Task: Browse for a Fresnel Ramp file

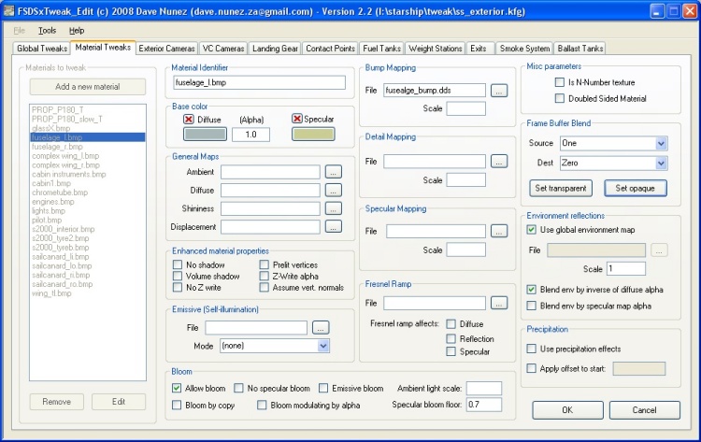Action: point(499,303)
